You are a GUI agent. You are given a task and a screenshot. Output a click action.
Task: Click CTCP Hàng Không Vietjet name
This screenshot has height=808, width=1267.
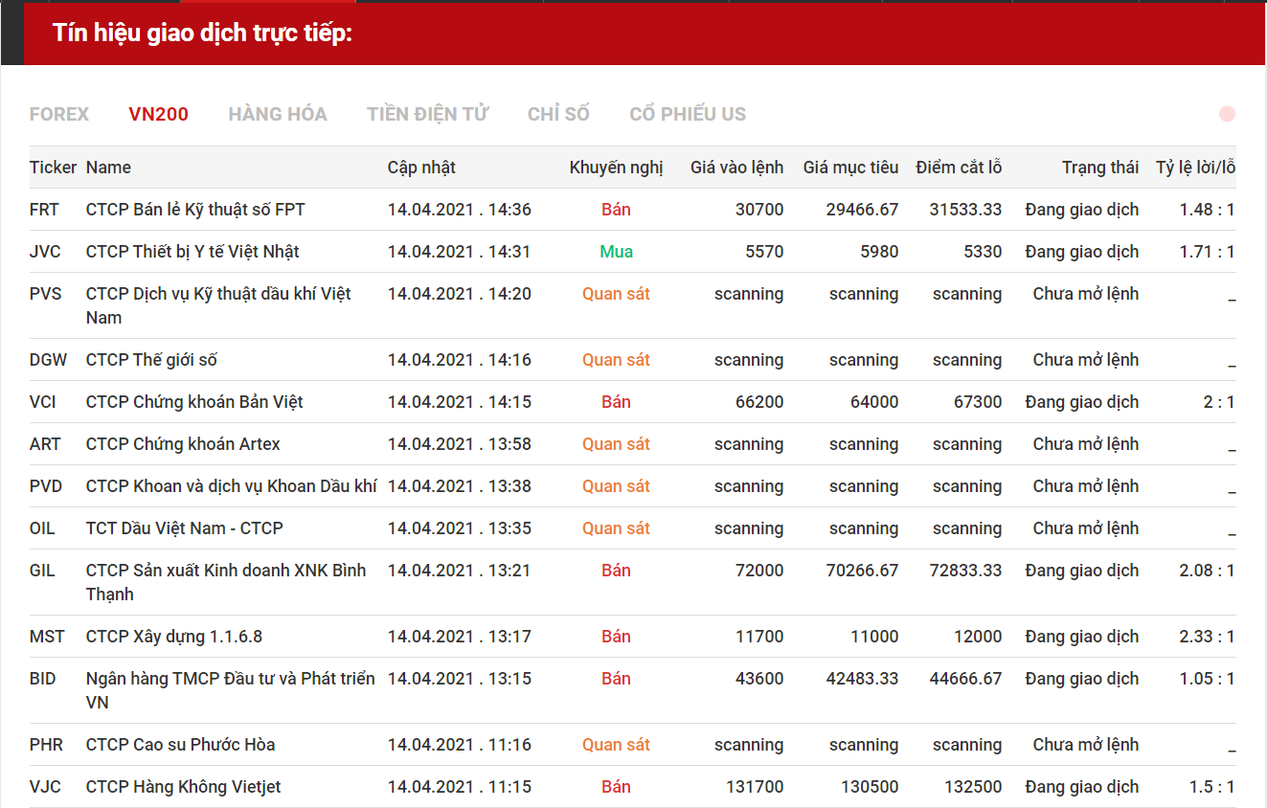point(183,787)
